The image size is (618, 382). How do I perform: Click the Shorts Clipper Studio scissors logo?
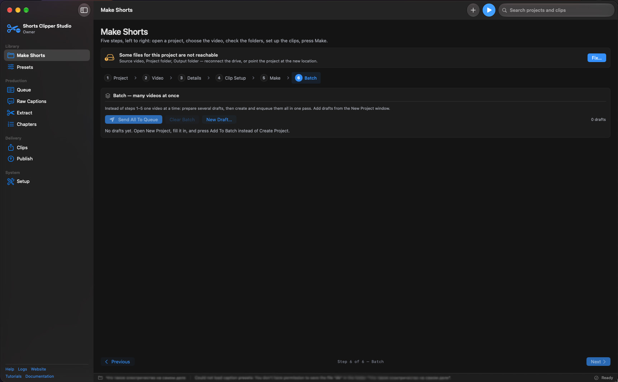(13, 29)
